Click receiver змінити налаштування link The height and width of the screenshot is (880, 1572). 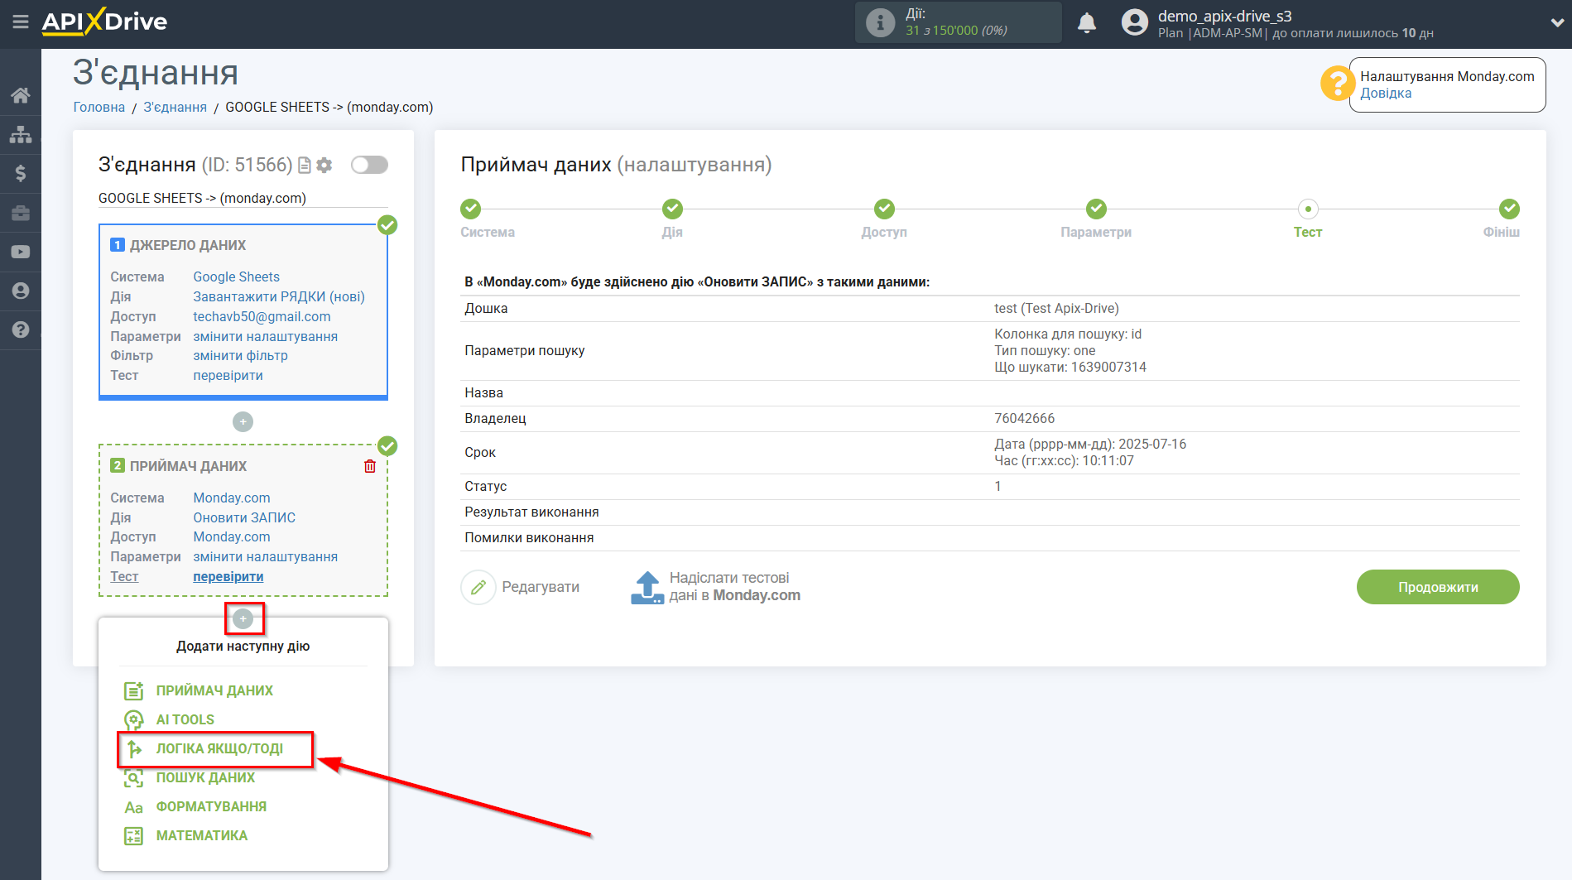pyautogui.click(x=265, y=556)
